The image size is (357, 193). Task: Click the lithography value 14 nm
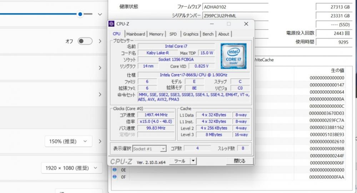[148, 66]
